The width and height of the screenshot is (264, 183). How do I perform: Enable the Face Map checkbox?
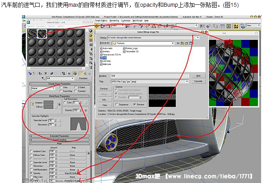pos(61,91)
